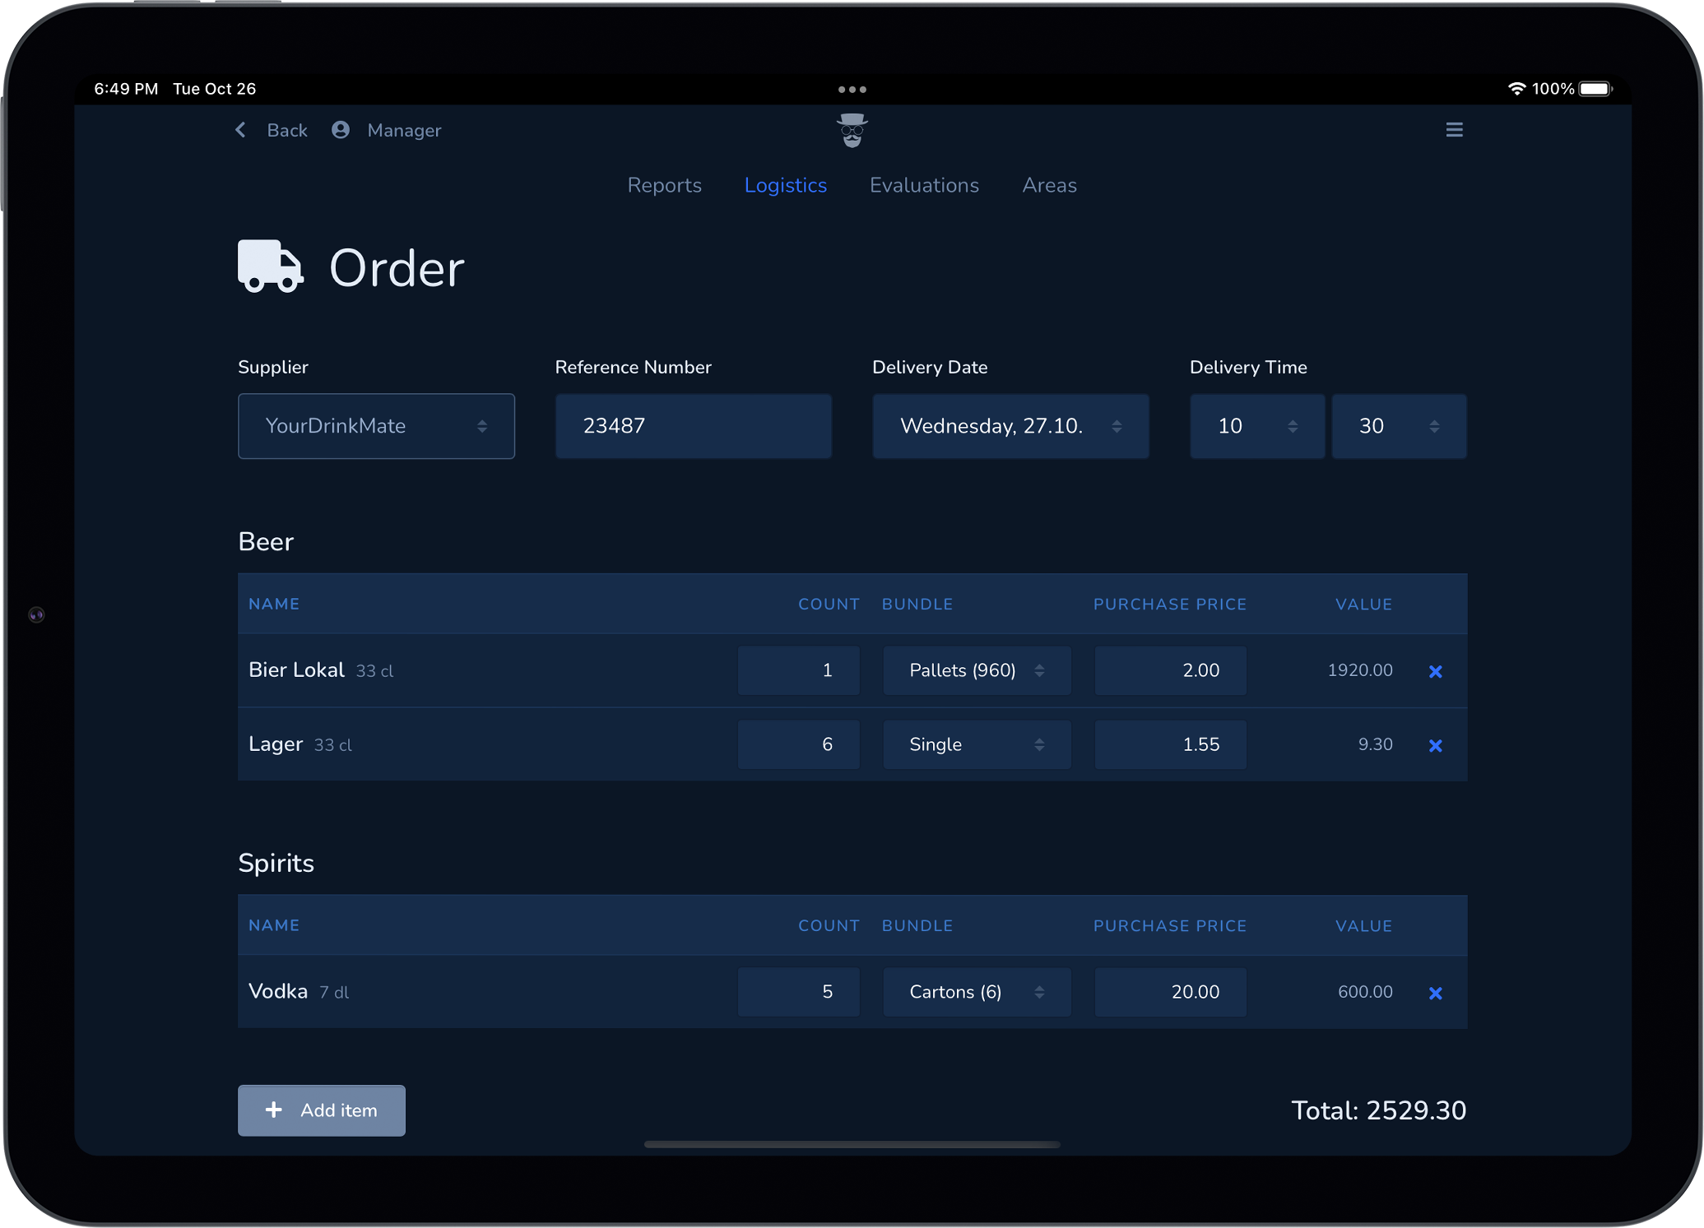Click the COUNT header in Spirits table
Viewport: 1704px width, 1228px height.
(829, 925)
